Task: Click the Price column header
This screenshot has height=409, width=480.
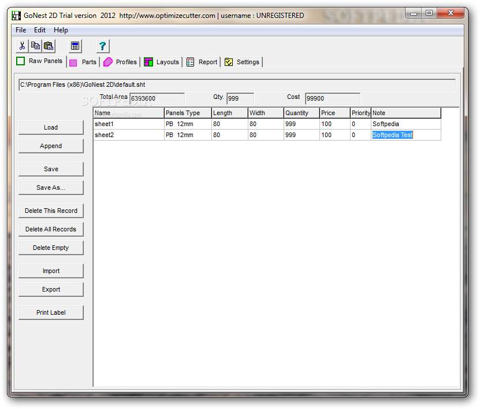Action: pos(335,113)
